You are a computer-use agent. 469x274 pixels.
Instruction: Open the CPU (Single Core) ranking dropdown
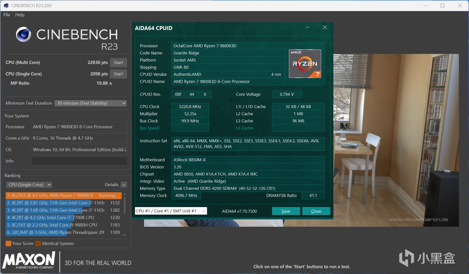[29, 185]
